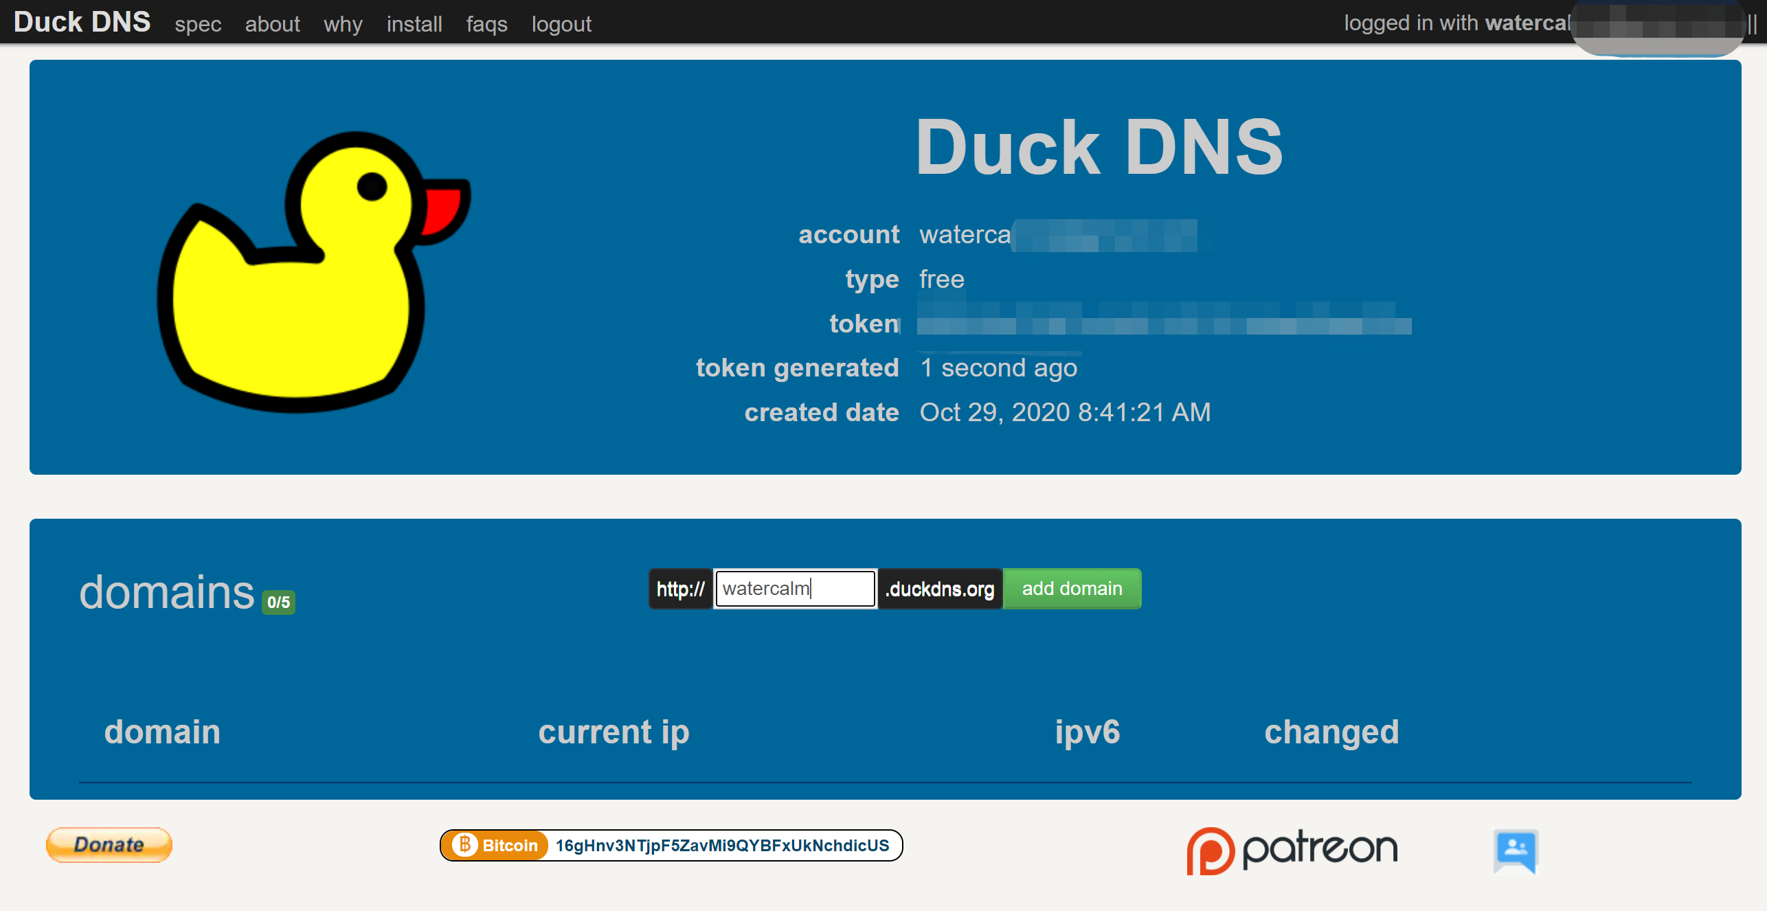The height and width of the screenshot is (911, 1767).
Task: Click the large Duck DNS heading
Action: [1099, 147]
